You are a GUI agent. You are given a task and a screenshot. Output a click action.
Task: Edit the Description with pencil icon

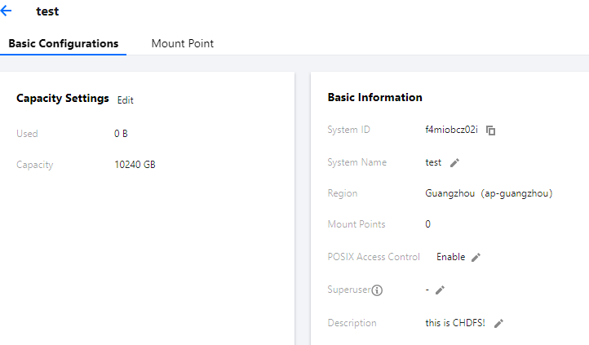click(498, 323)
